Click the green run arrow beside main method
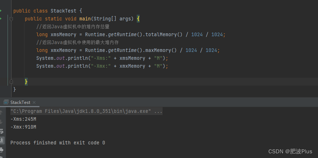The image size is (318, 158). tap(1, 19)
